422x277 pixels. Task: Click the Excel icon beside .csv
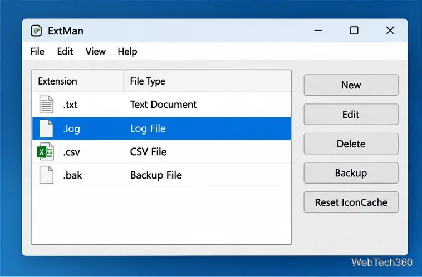pos(45,151)
